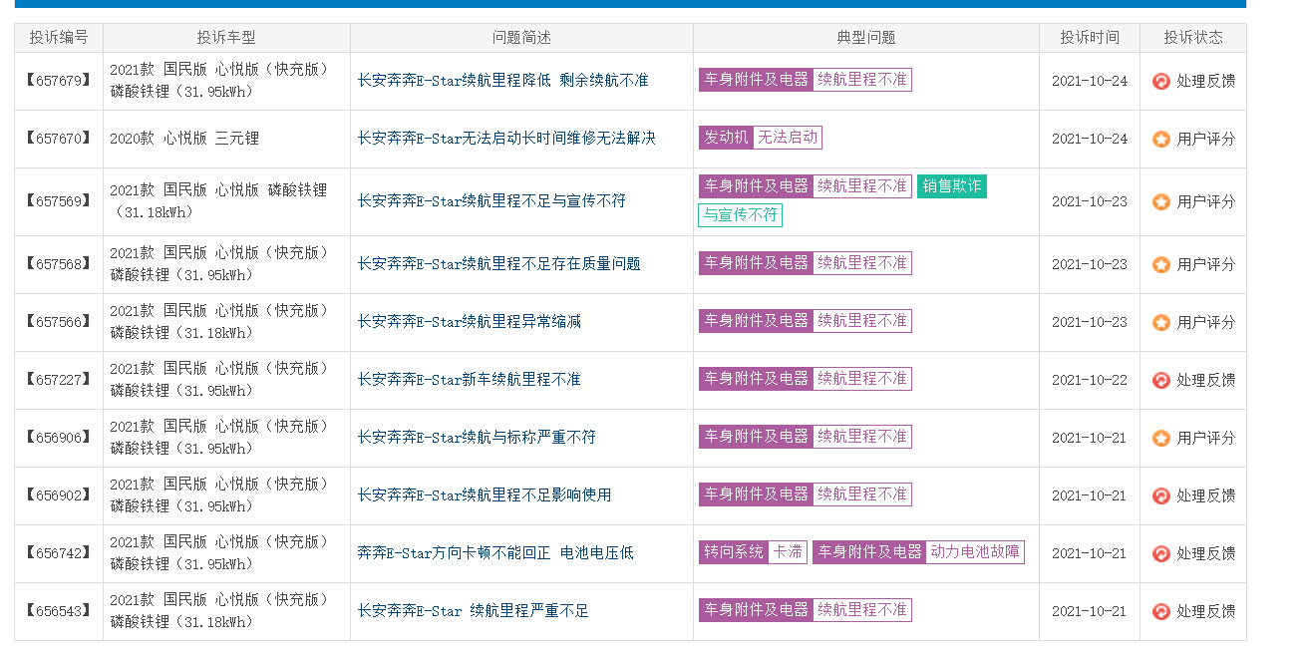Click 处理反馈 status text in row 656543
This screenshot has height=656, width=1306.
click(x=1205, y=611)
